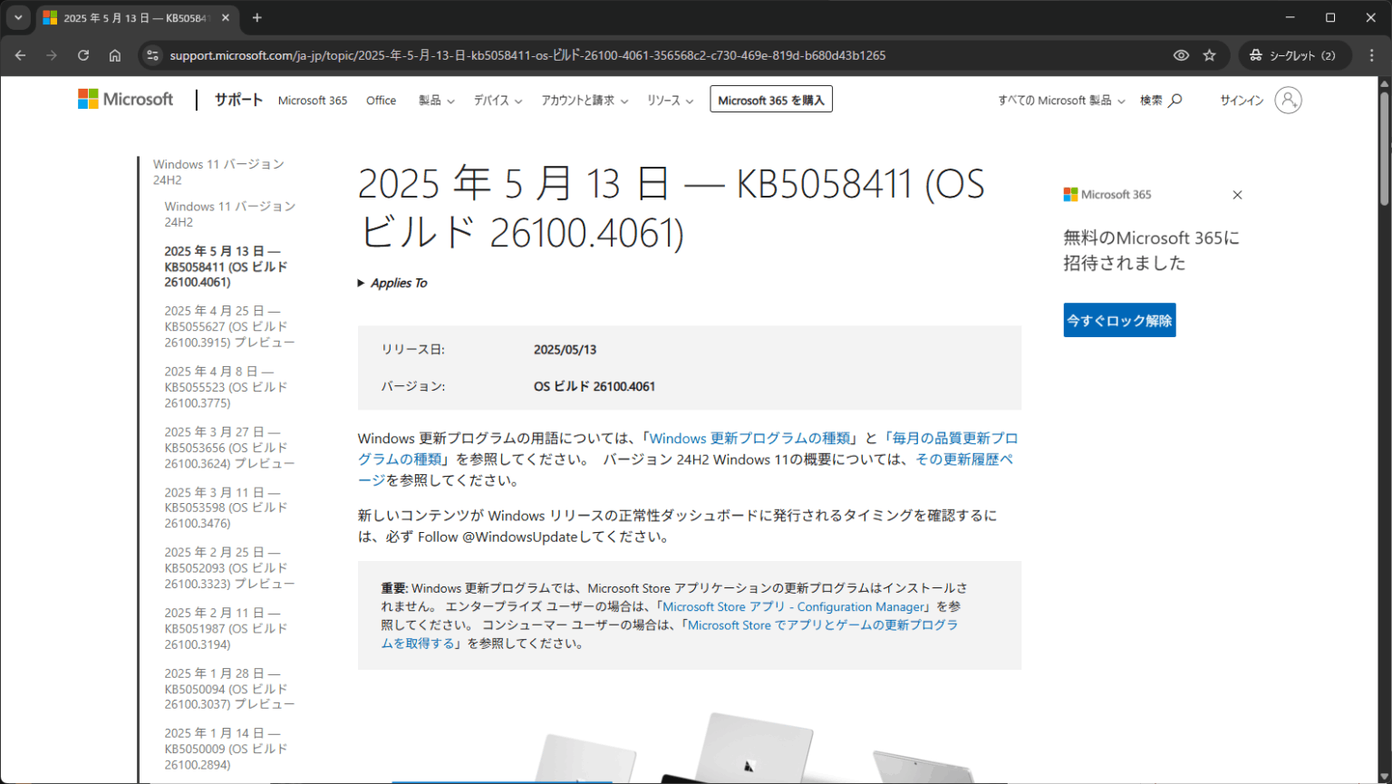Expand the Applies To section
Screen dimensions: 1392x784
coord(391,282)
